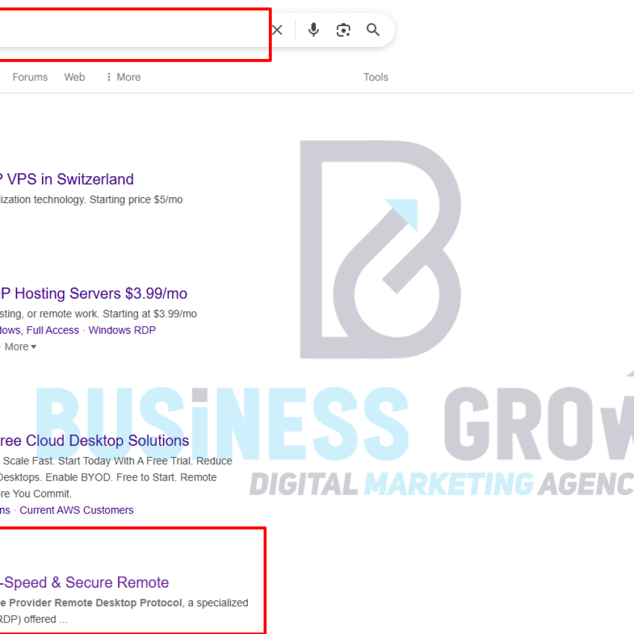Start voice search with microphone icon
Viewport: 634px width, 634px height.
[313, 30]
